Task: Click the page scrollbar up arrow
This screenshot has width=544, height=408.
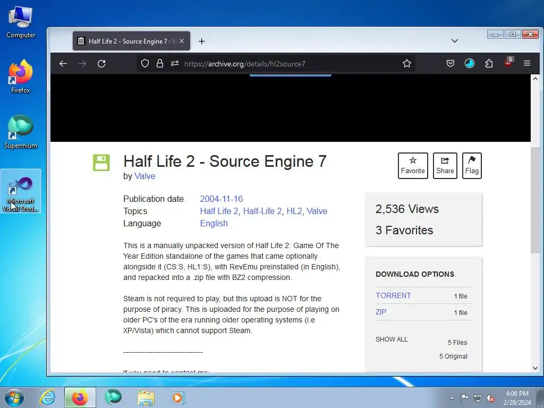Action: tap(535, 79)
